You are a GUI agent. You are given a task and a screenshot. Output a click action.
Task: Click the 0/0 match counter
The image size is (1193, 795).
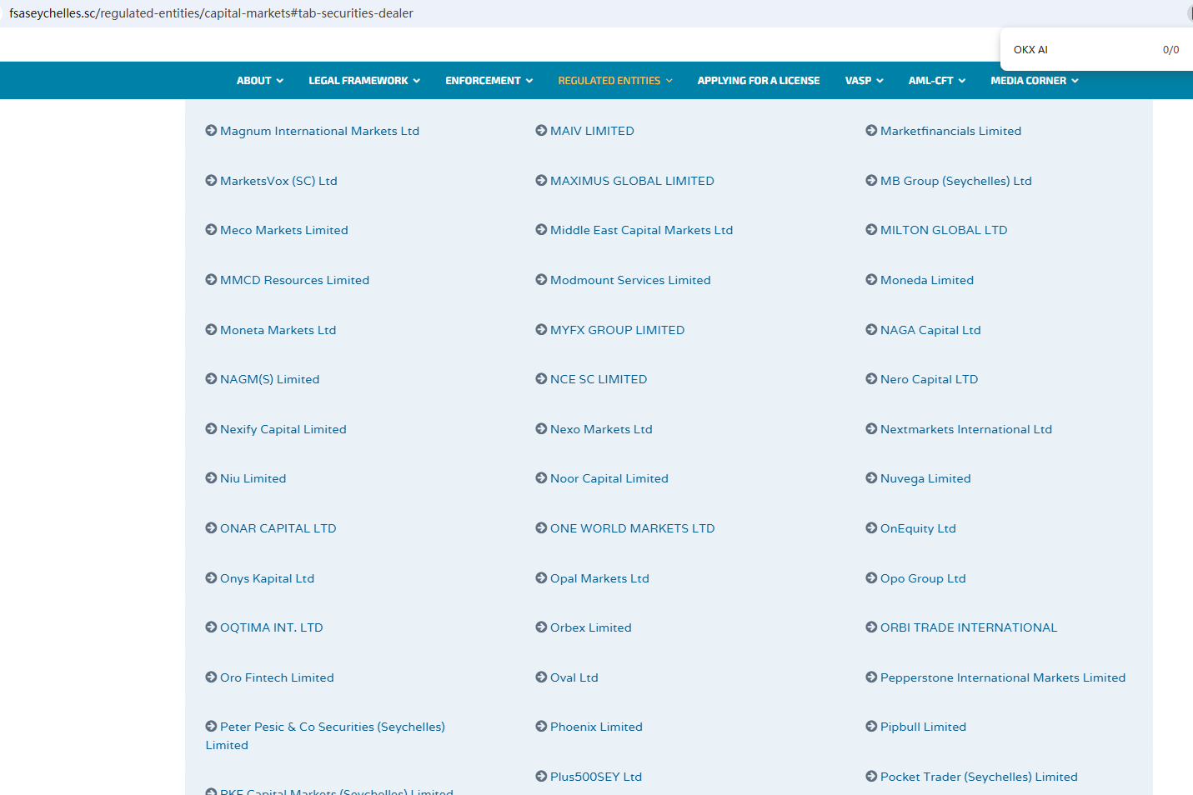(x=1170, y=50)
